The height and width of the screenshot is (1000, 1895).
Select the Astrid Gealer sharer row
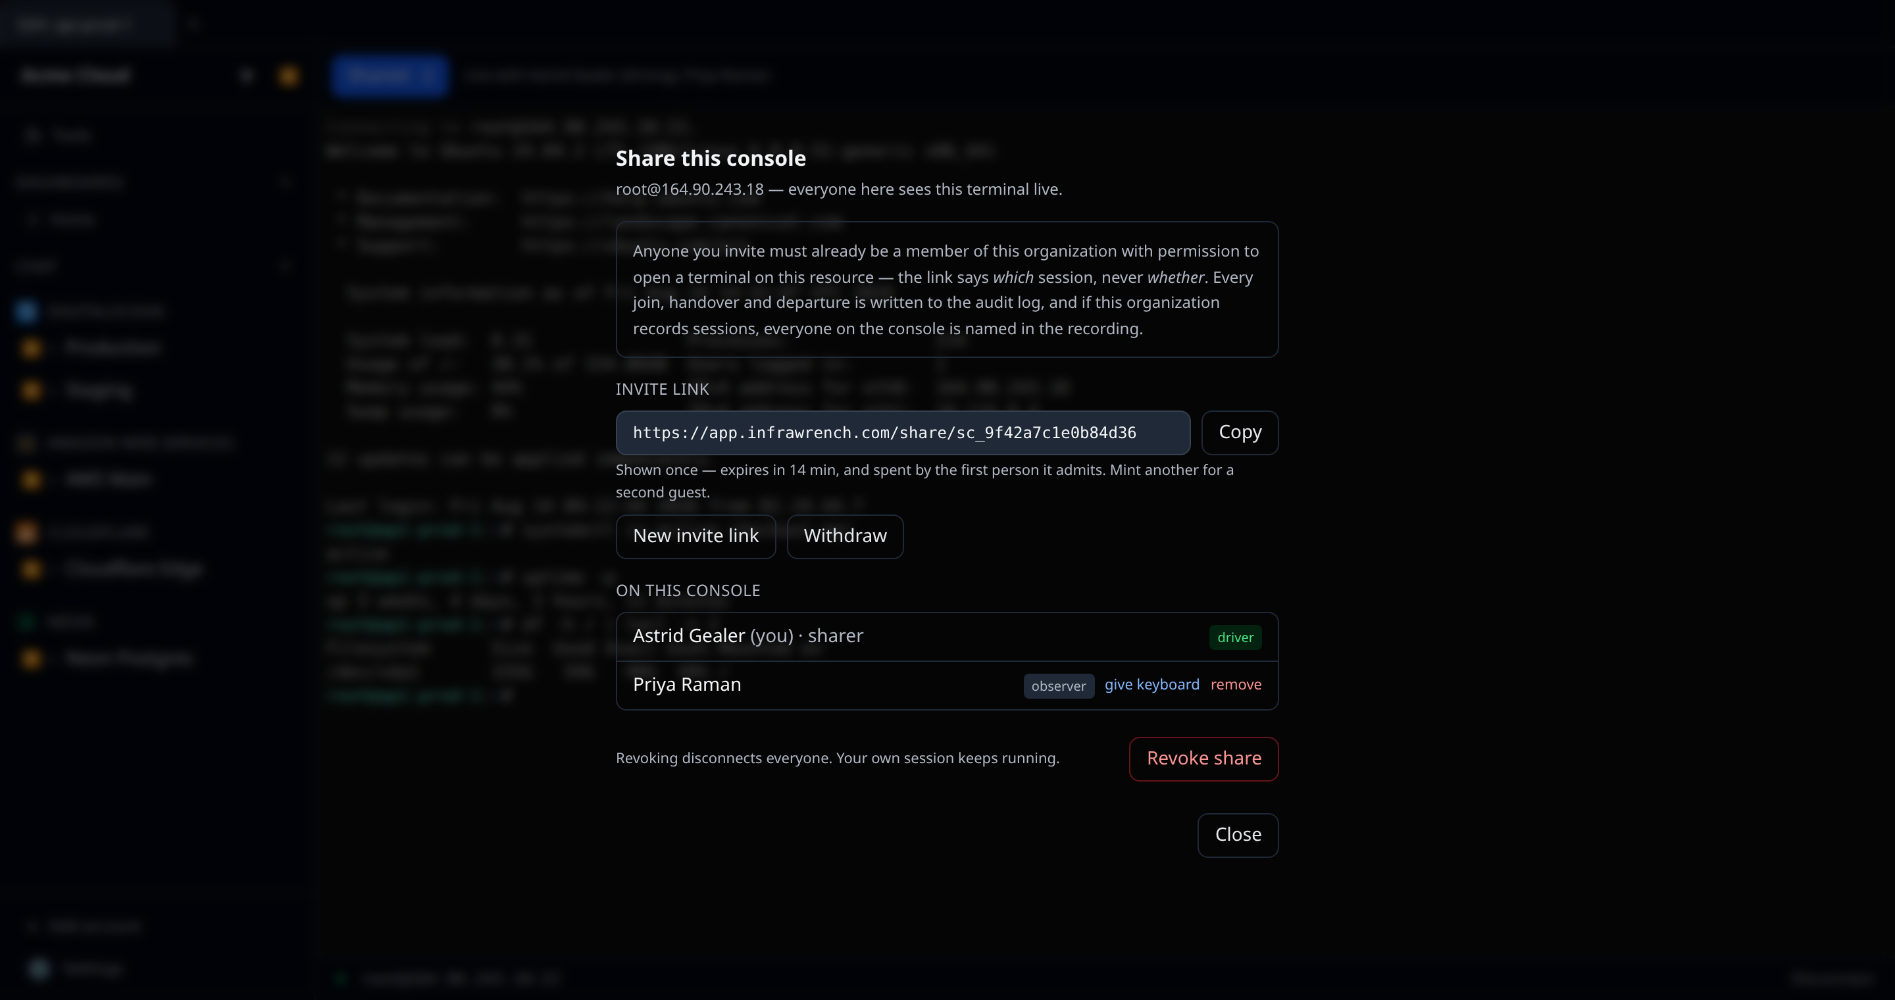pyautogui.click(x=947, y=637)
